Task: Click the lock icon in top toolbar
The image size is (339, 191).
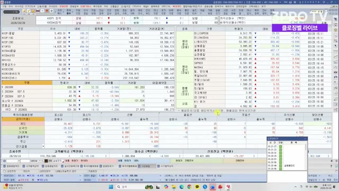Action: pos(33,11)
